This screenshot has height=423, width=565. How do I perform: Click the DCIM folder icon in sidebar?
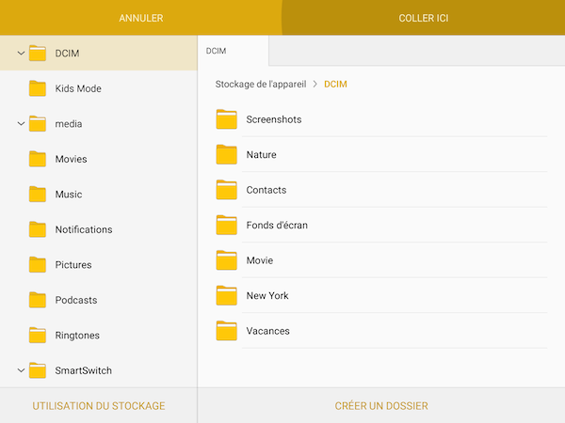pyautogui.click(x=38, y=54)
